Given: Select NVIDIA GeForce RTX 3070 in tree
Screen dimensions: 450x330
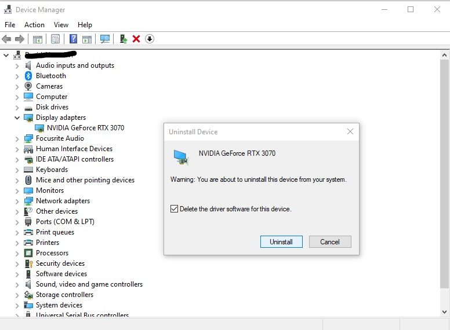Looking at the screenshot, I should tap(85, 128).
